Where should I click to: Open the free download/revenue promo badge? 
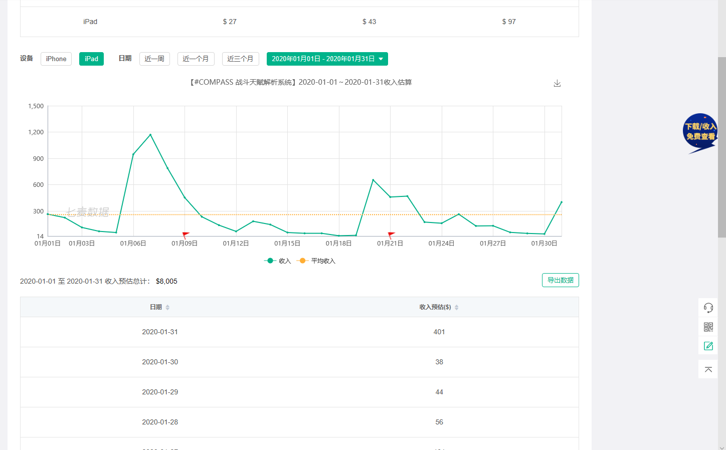click(x=700, y=132)
